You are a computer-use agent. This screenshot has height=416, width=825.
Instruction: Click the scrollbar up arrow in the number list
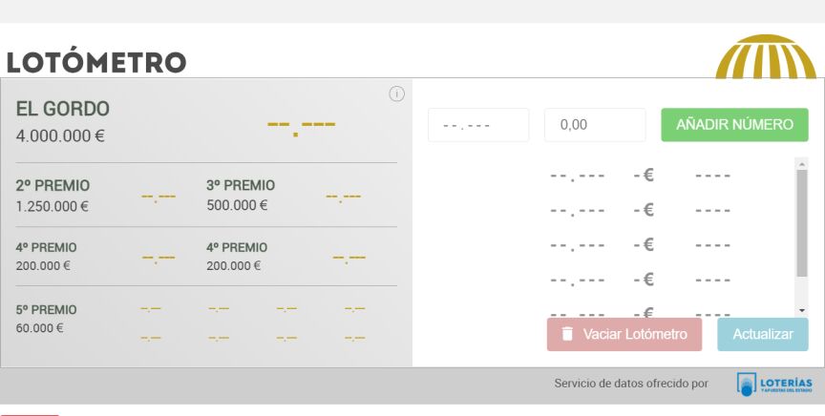pos(802,163)
